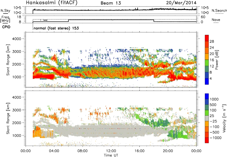Click the 4000 tick on velocity panel
The width and height of the screenshot is (227, 157).
point(16,97)
